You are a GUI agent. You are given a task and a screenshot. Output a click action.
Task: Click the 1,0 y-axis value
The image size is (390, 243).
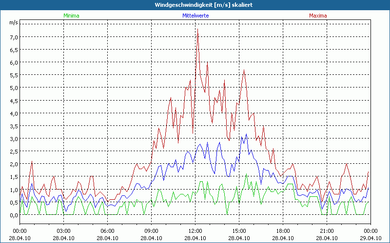coord(14,190)
